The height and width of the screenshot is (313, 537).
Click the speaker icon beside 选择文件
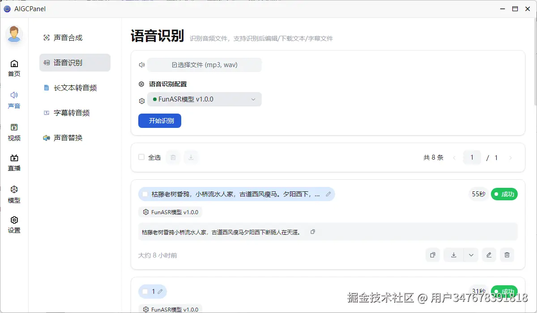(x=142, y=65)
